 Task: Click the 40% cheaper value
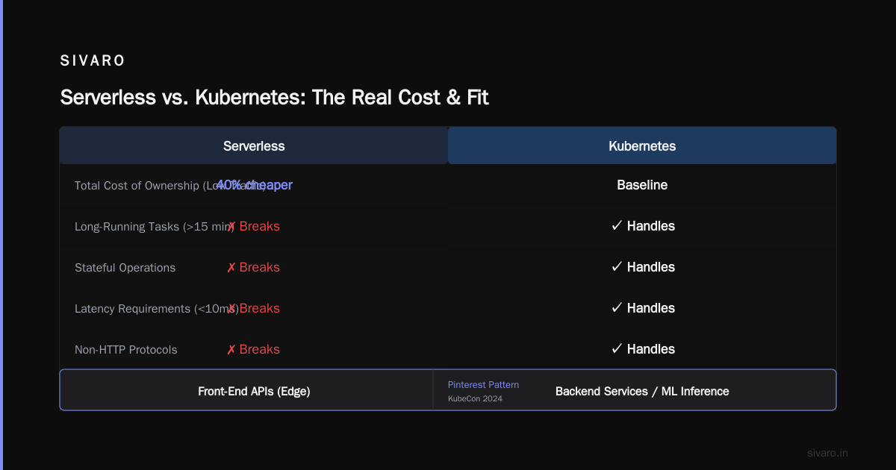coord(254,185)
